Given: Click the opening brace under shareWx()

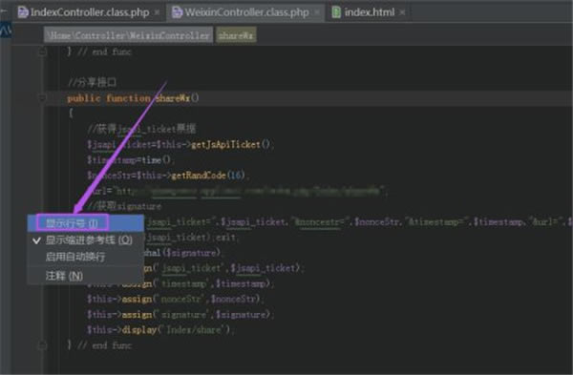Looking at the screenshot, I should (x=71, y=114).
